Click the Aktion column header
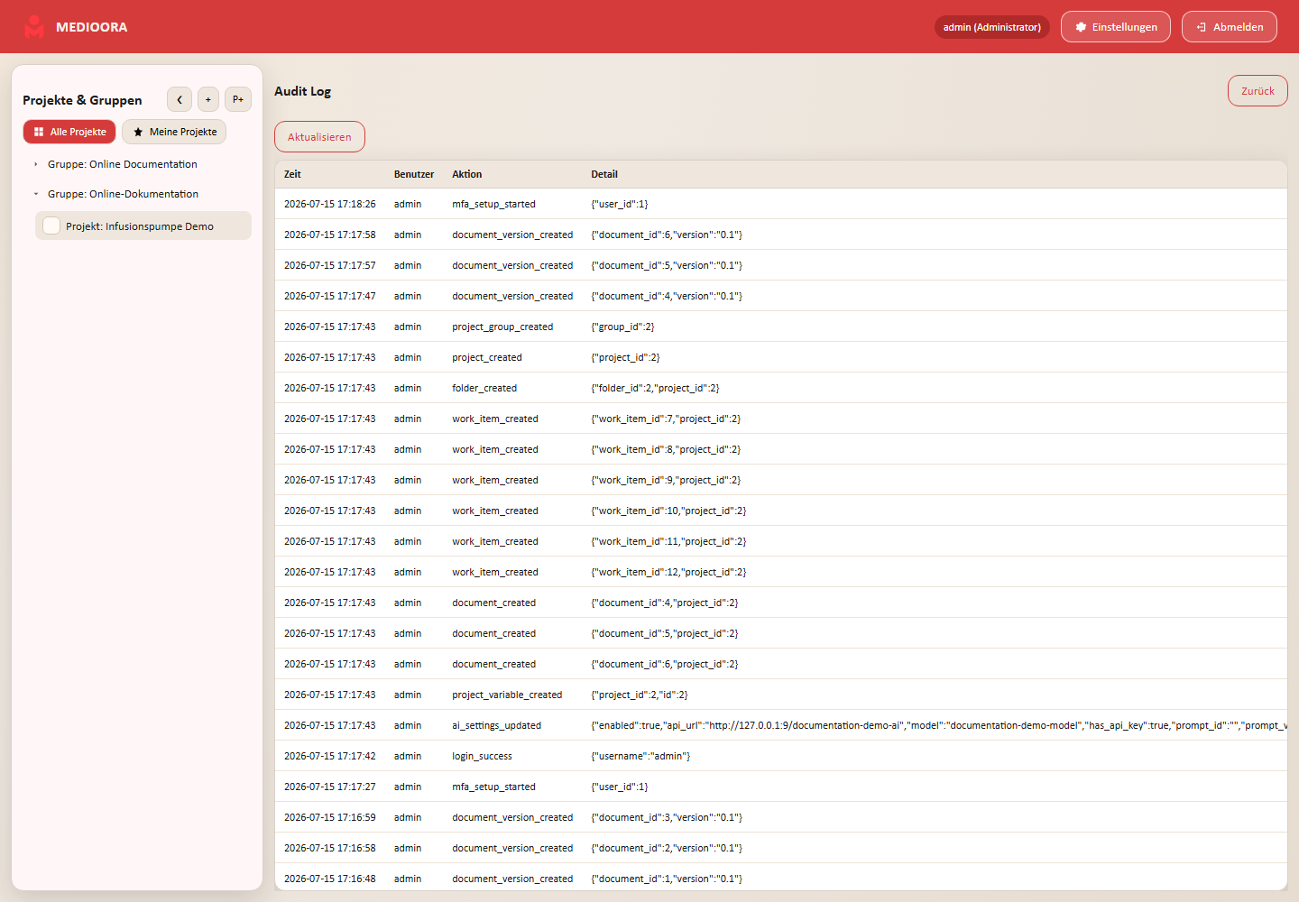This screenshot has width=1299, height=902. (x=467, y=174)
